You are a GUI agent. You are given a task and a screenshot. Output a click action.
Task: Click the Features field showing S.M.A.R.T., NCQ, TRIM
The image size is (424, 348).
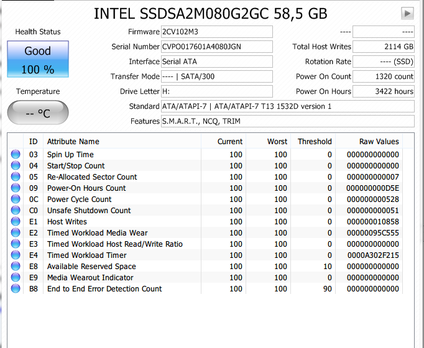pos(287,121)
